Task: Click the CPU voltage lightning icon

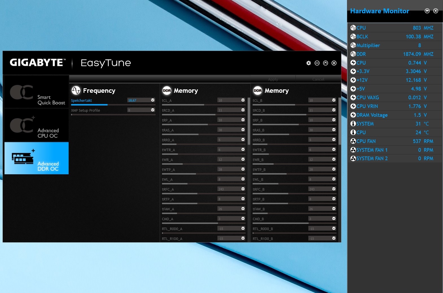Action: 353,63
